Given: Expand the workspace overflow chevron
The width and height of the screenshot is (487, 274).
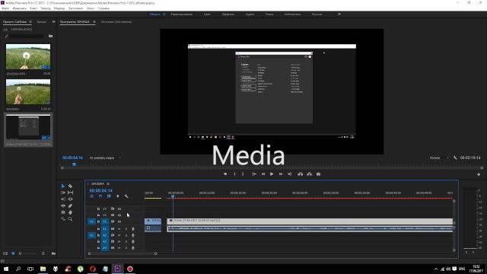Looking at the screenshot, I should [x=339, y=14].
